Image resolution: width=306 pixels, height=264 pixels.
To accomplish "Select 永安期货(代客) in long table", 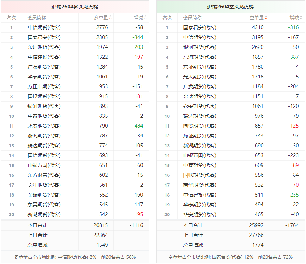I will click(44, 126).
